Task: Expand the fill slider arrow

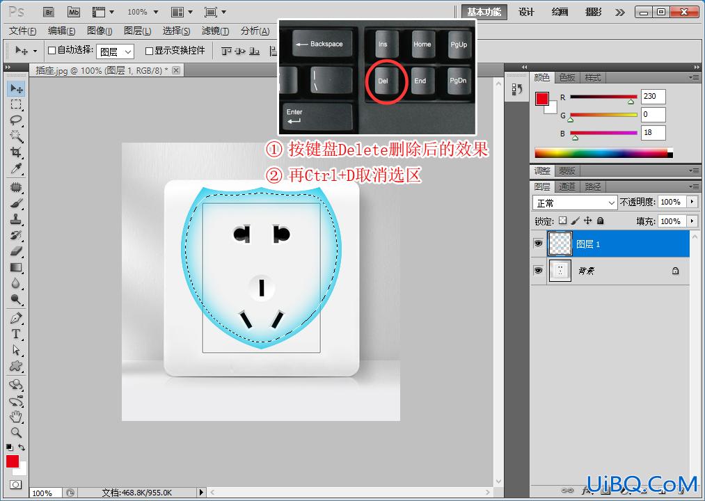Action: pos(692,221)
